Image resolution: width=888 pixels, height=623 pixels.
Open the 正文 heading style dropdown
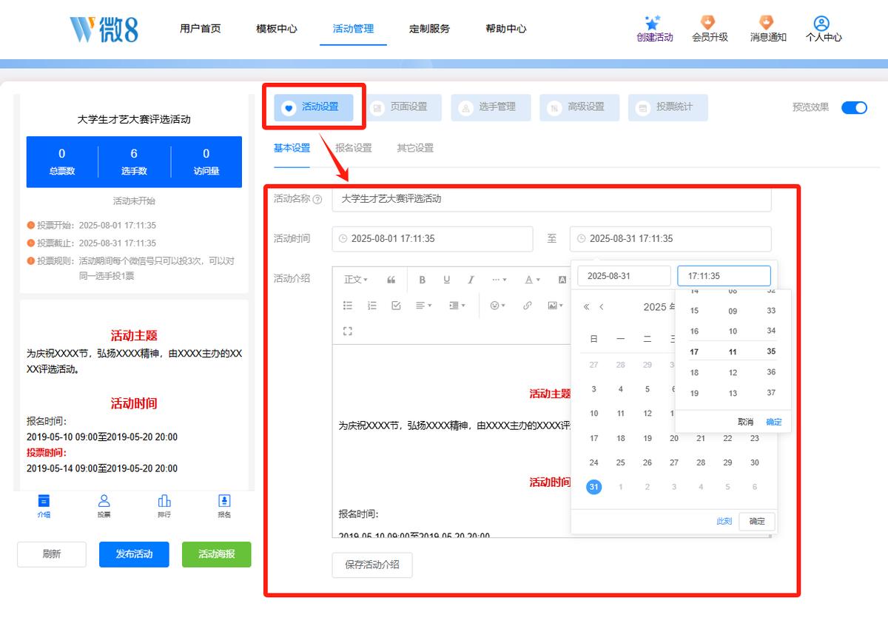(356, 280)
